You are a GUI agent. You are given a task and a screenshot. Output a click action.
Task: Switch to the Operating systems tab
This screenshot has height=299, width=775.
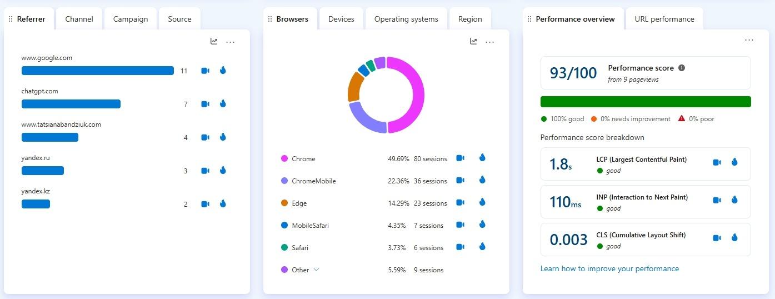pos(406,19)
